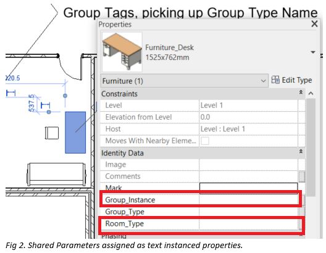Click the Edit Type icon
The width and height of the screenshot is (326, 253).
pyautogui.click(x=275, y=80)
